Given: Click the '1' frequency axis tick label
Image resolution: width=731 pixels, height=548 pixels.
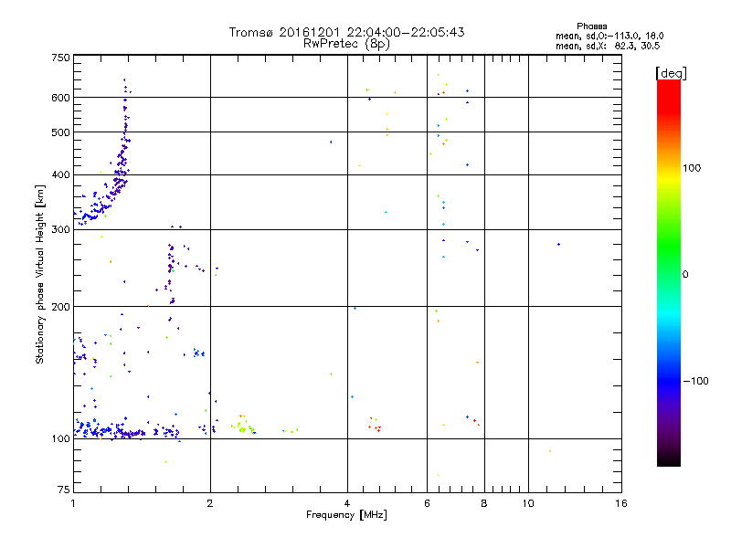Looking at the screenshot, I should pos(73,503).
